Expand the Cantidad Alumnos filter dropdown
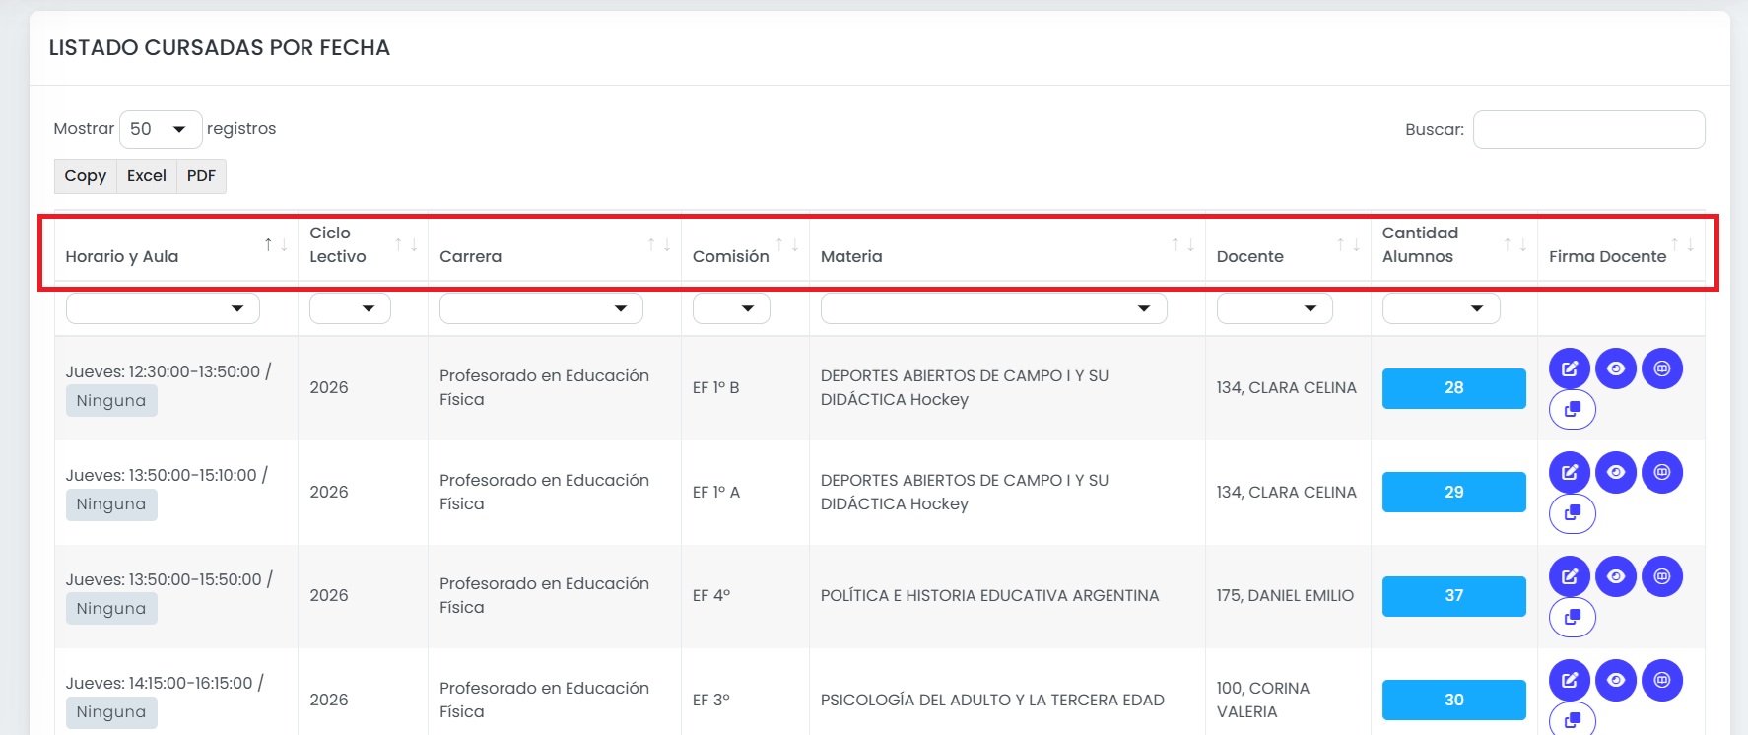1748x735 pixels. click(x=1441, y=308)
